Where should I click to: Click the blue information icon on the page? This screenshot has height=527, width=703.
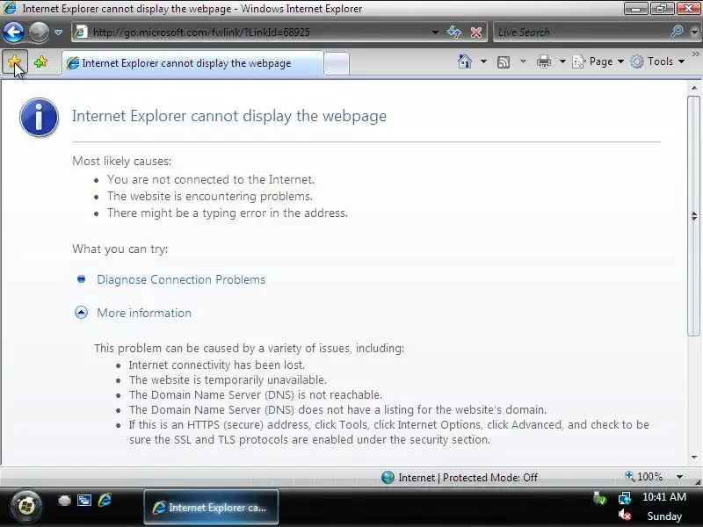(39, 117)
